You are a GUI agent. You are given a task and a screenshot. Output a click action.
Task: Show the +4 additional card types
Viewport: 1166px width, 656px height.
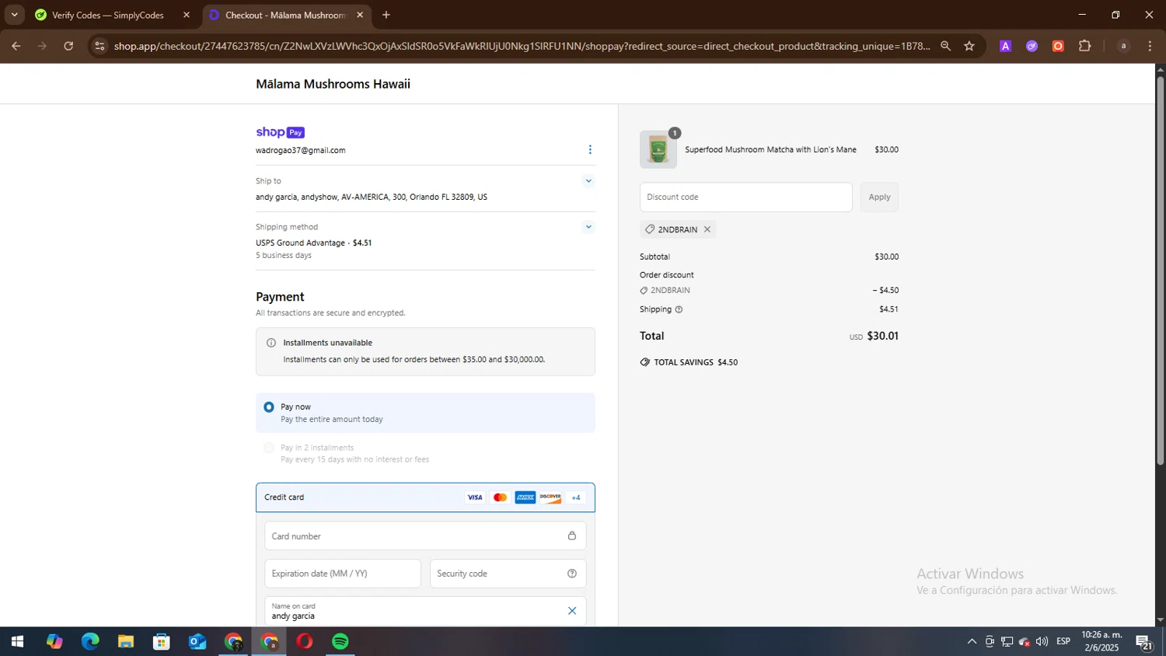click(576, 497)
